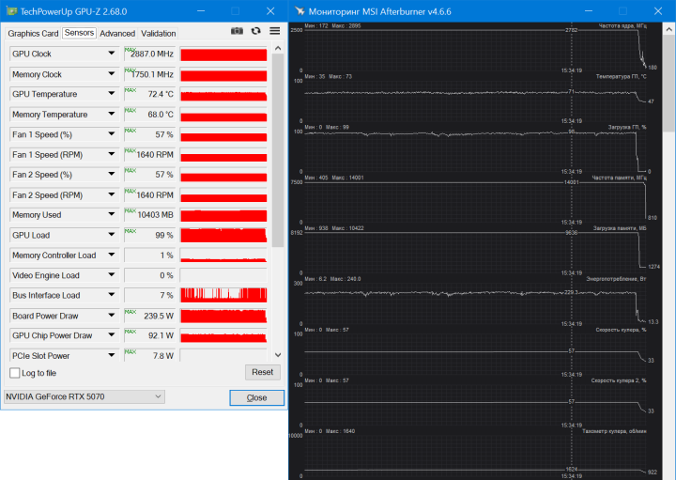Image resolution: width=676 pixels, height=480 pixels.
Task: Click the scroll down arrow in sensor list
Action: [277, 354]
